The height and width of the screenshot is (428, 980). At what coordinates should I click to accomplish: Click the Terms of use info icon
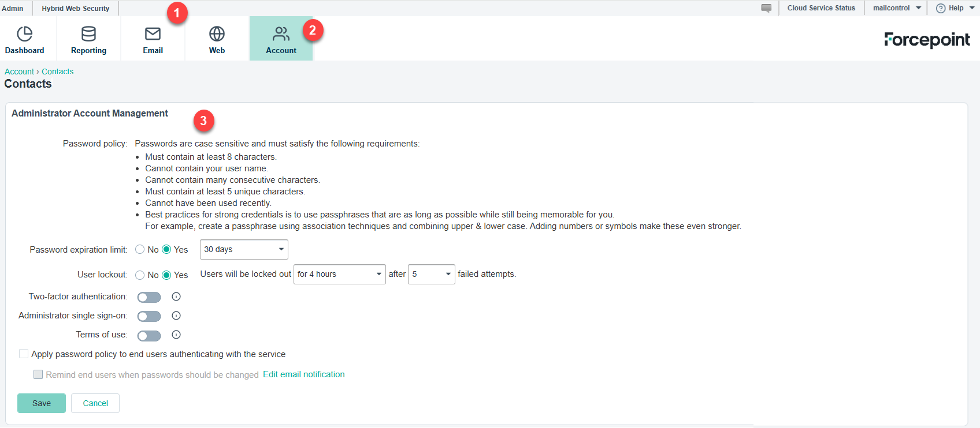click(176, 335)
